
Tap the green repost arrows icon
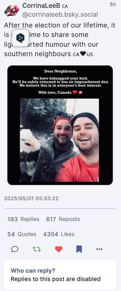(x=37, y=249)
